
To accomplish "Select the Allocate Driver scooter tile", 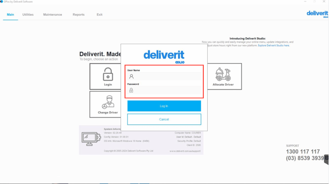I will coord(224,76).
